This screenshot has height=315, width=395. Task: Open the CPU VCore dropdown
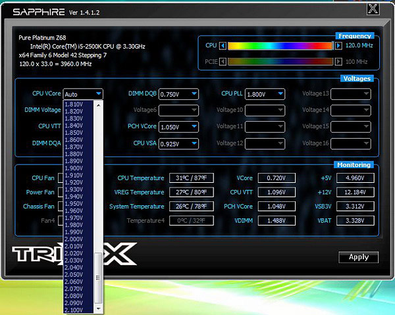[83, 94]
